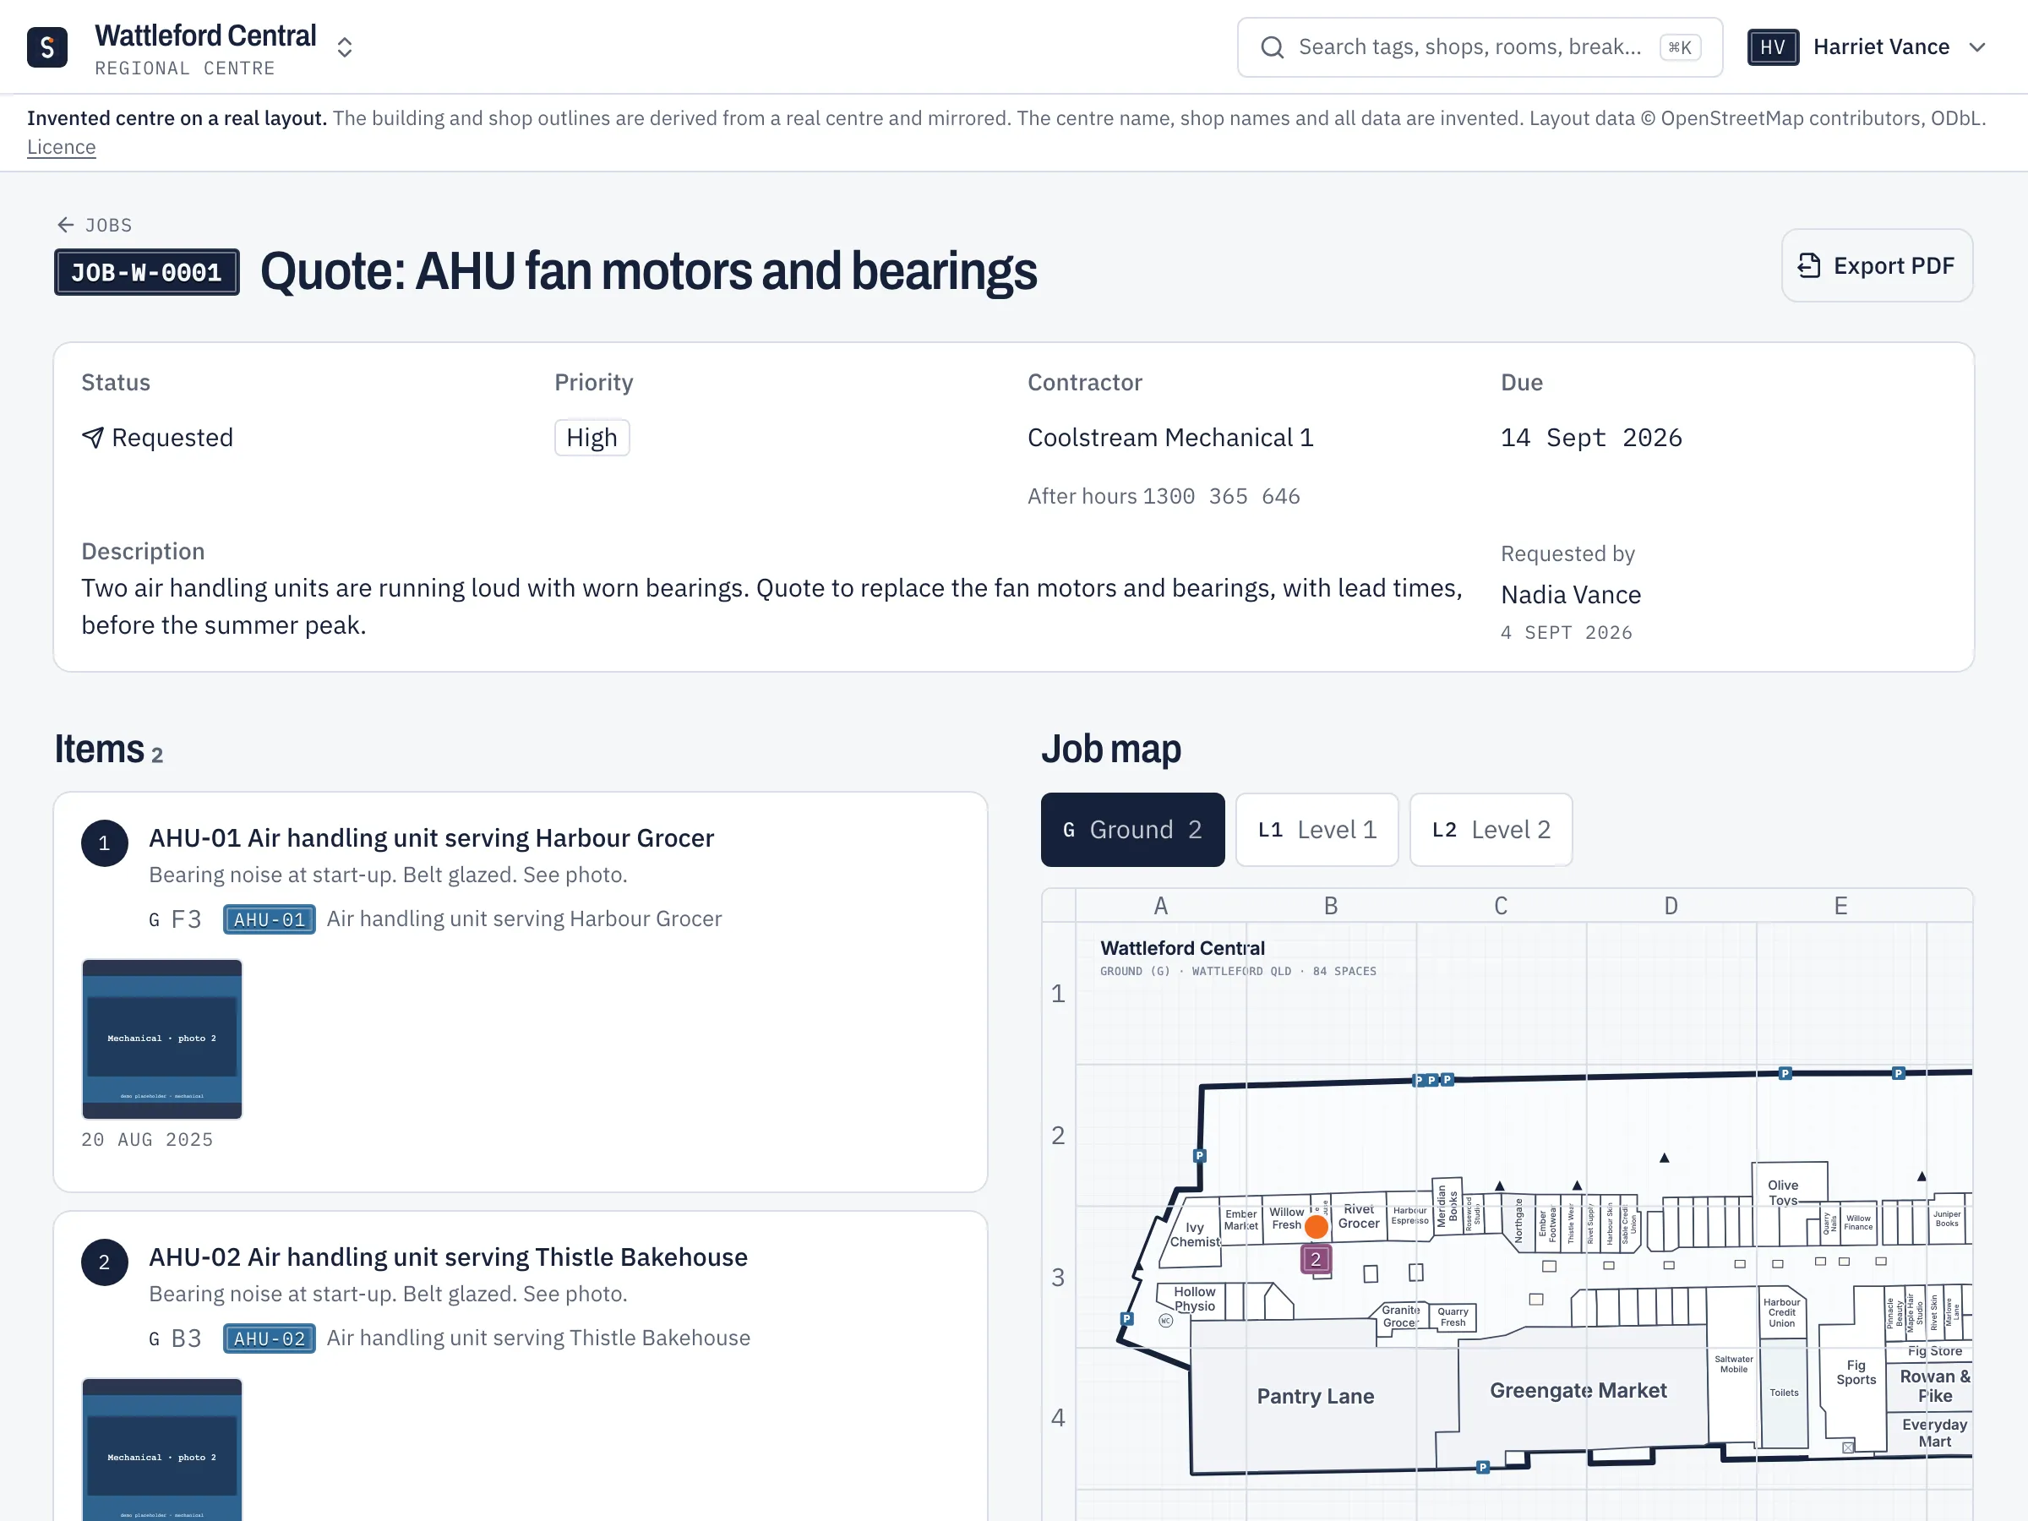The width and height of the screenshot is (2028, 1521).
Task: Select Fig Sports shop on the map
Action: 1856,1372
